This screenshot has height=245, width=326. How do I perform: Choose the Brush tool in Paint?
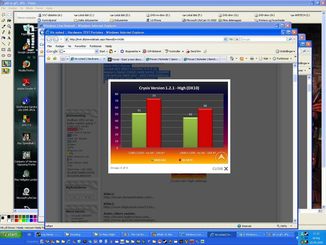(x=9, y=32)
